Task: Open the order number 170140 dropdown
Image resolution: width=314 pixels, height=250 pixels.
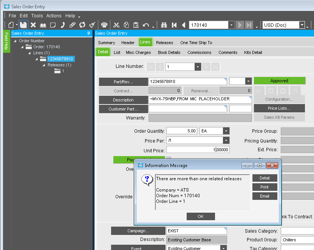Action: pyautogui.click(x=231, y=25)
